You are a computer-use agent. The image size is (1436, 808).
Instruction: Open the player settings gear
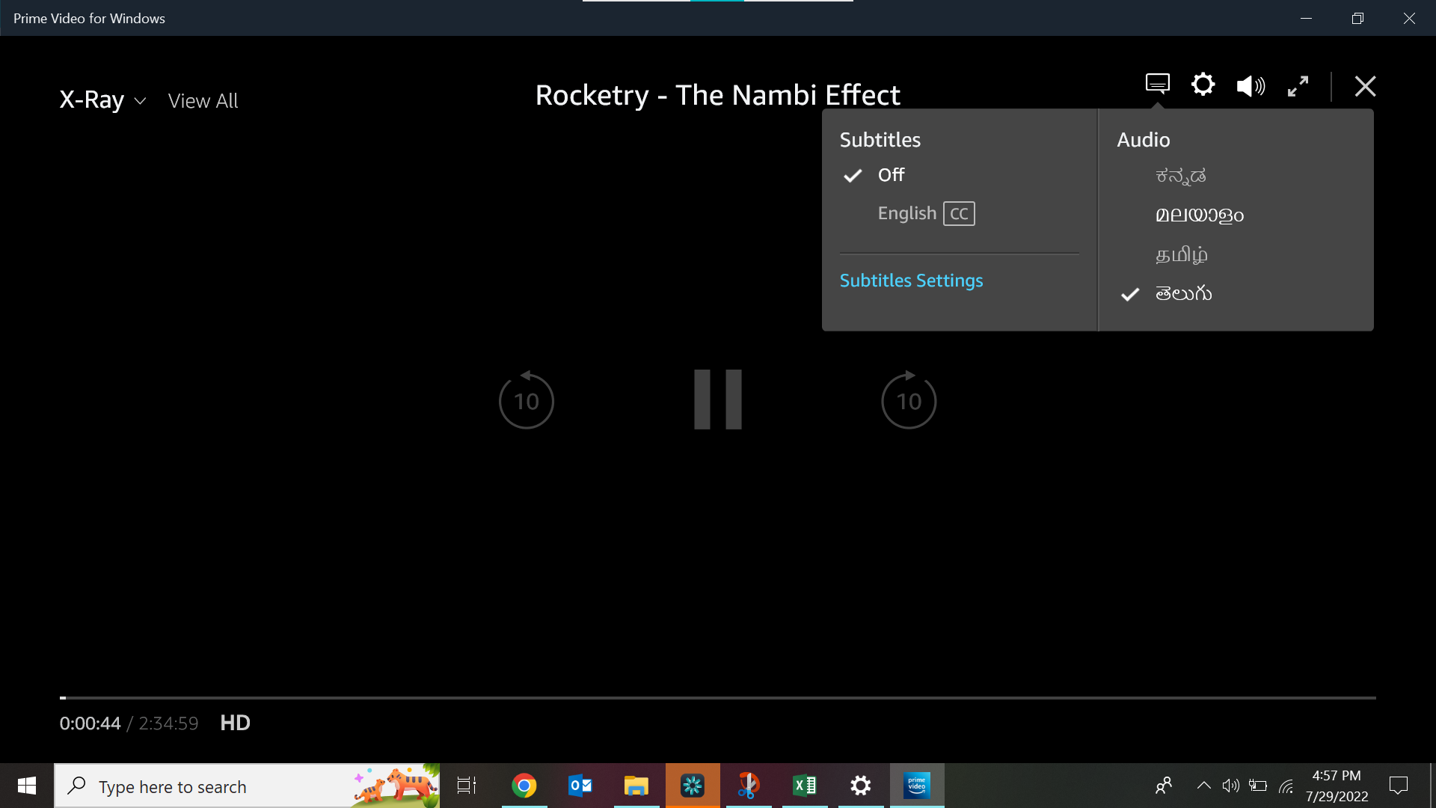(x=1203, y=85)
